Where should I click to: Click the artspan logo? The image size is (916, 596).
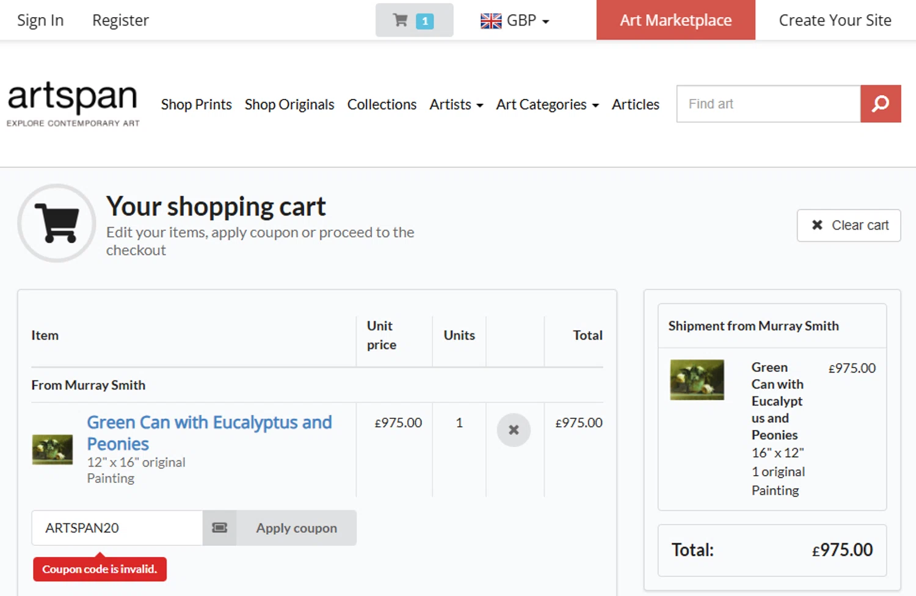pyautogui.click(x=73, y=104)
